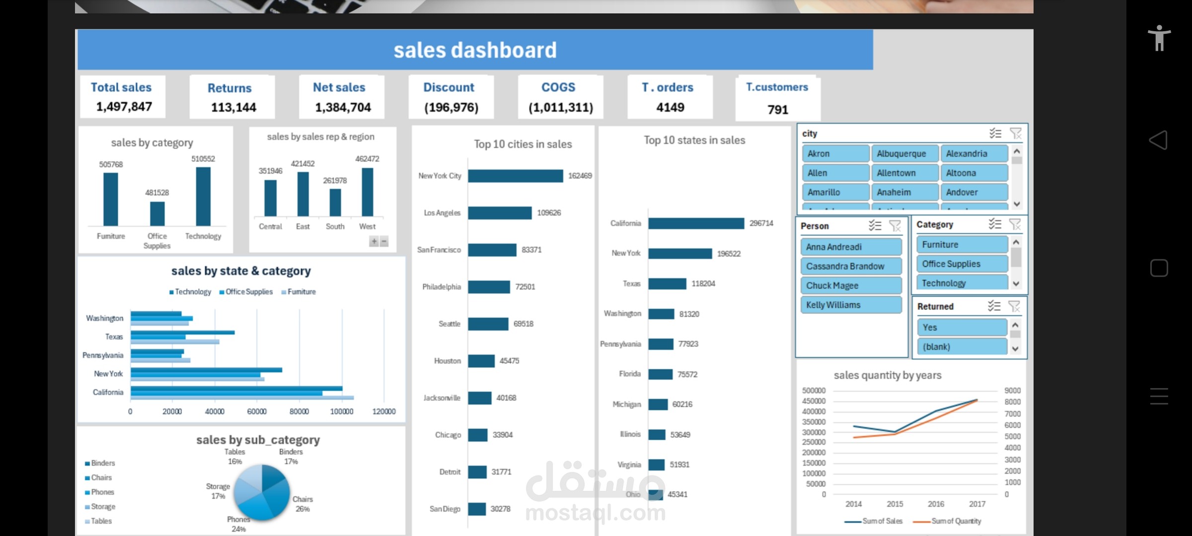Clear filter on Category slicer
The height and width of the screenshot is (536, 1192).
1015,224
